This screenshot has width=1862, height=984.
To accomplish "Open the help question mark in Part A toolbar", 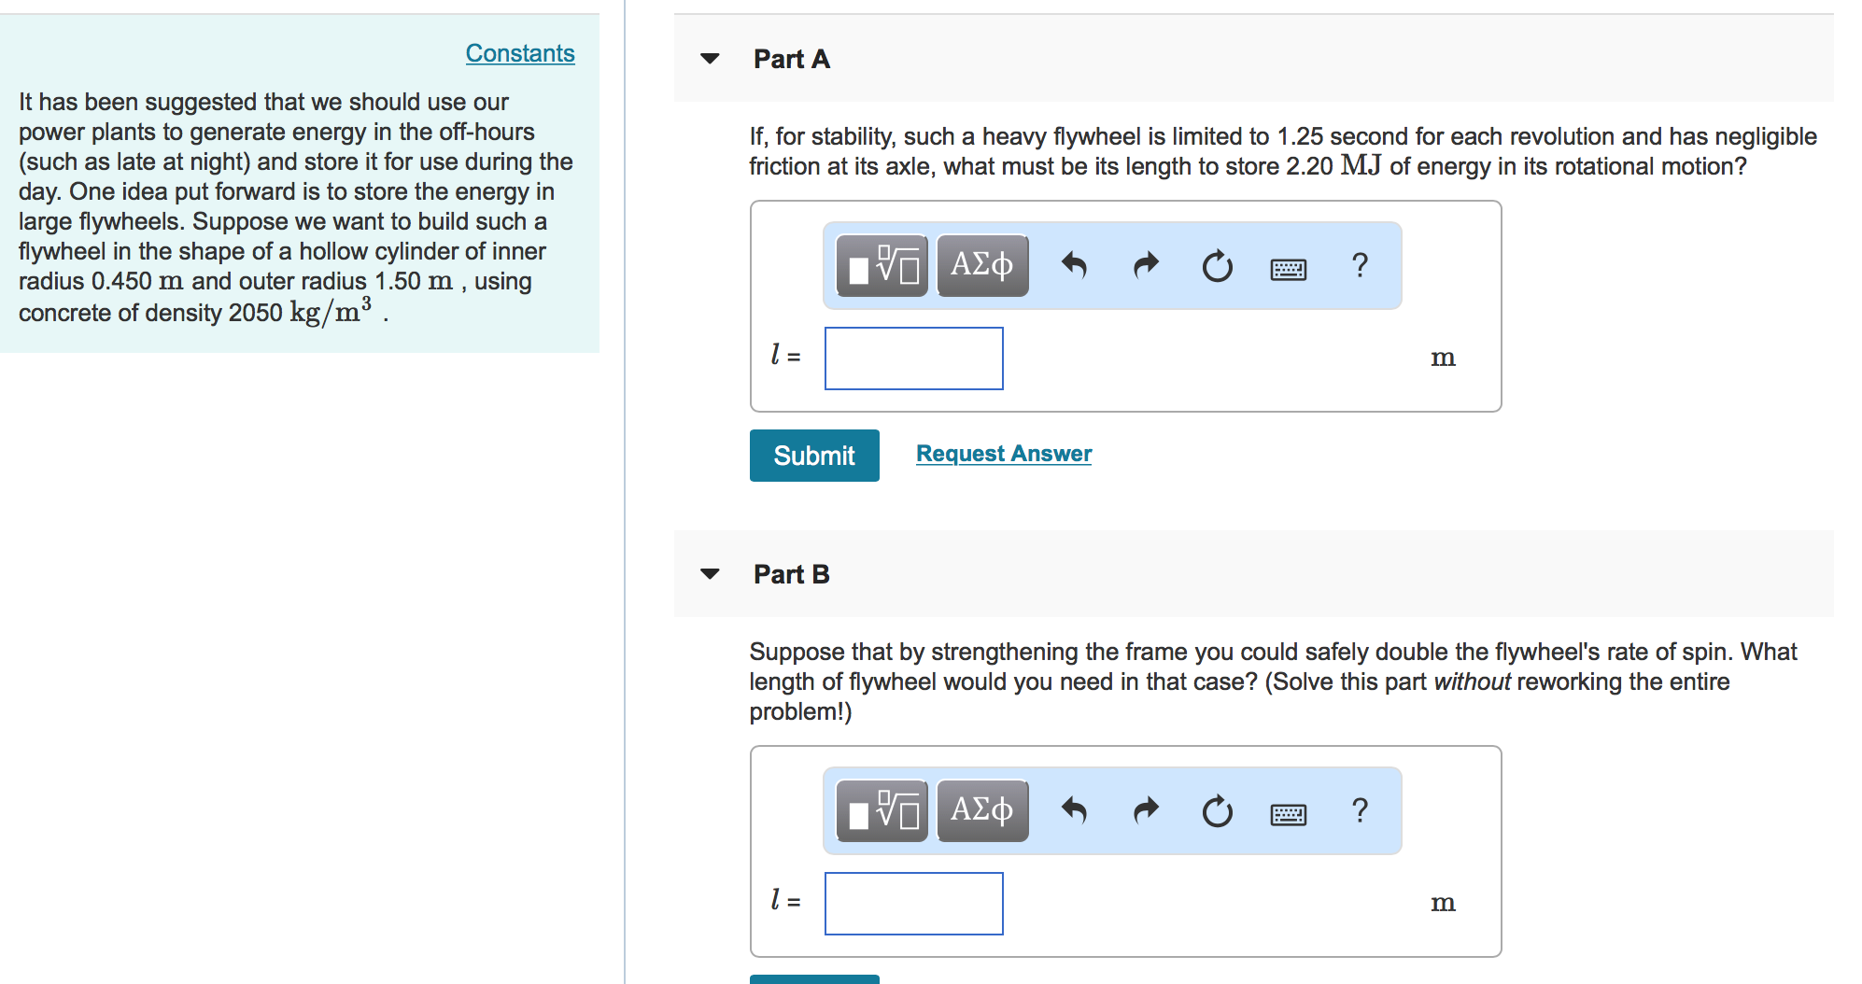I will [x=1359, y=265].
